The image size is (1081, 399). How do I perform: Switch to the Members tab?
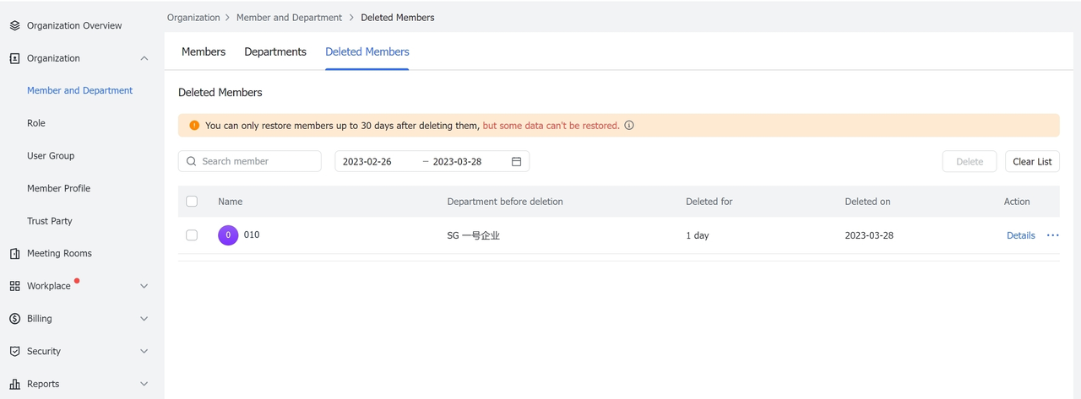(204, 51)
